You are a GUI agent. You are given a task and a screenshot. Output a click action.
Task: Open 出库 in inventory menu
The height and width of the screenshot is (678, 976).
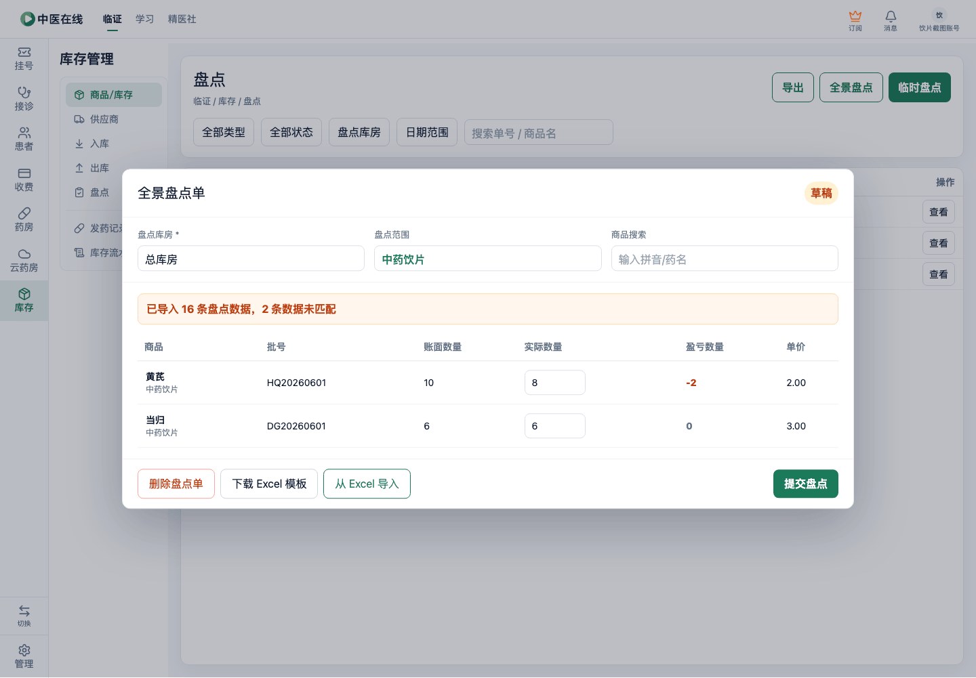114,168
